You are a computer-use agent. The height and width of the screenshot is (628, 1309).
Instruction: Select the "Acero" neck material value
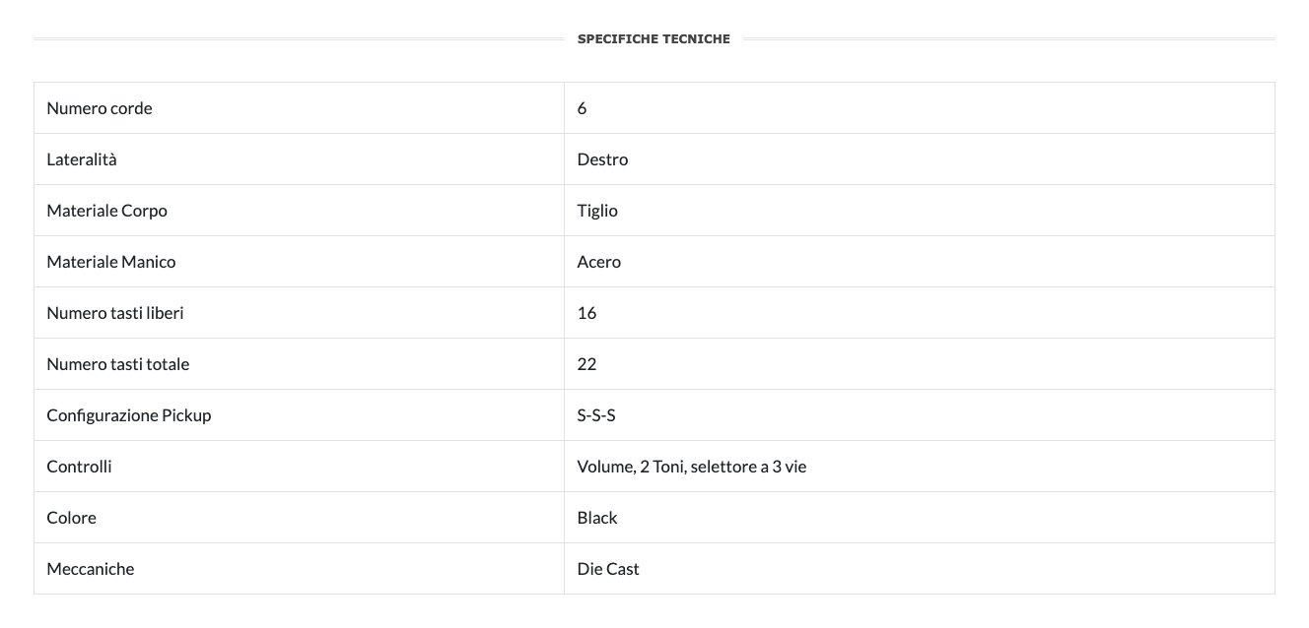pyautogui.click(x=599, y=262)
